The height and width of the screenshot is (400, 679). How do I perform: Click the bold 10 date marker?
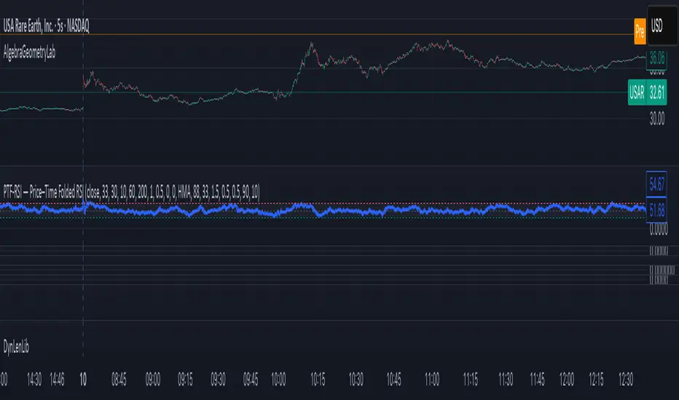tap(83, 380)
